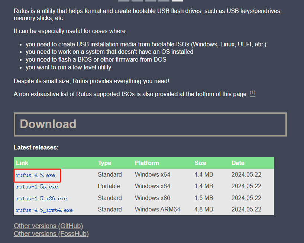This screenshot has width=304, height=243.
Task: Open Other versions (GitHub) link
Action: tap(48, 226)
